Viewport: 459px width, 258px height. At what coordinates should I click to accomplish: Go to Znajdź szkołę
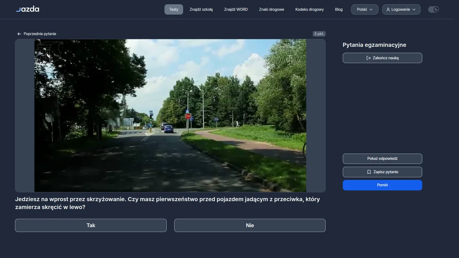click(201, 10)
